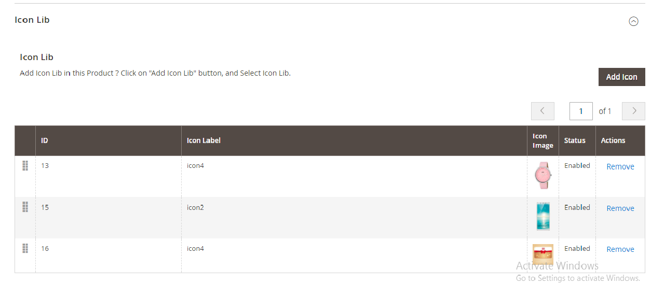Remove the icon with ID 13

pyautogui.click(x=620, y=166)
